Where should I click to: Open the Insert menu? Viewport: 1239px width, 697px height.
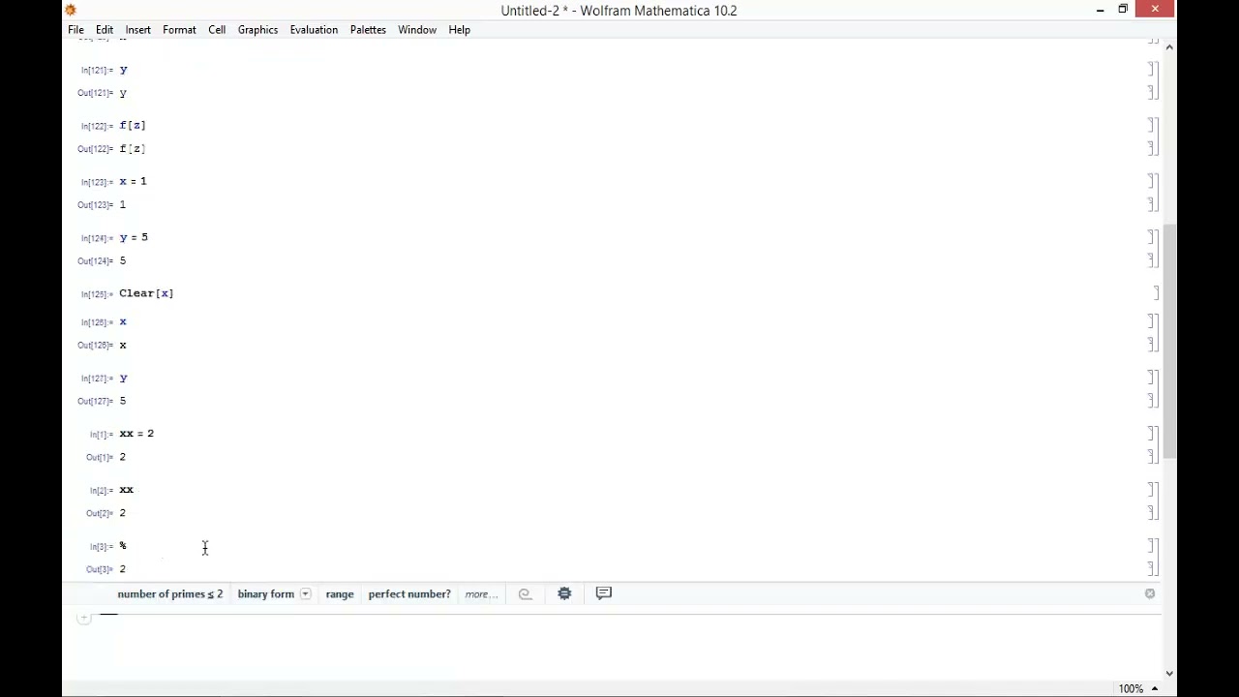[x=137, y=30]
